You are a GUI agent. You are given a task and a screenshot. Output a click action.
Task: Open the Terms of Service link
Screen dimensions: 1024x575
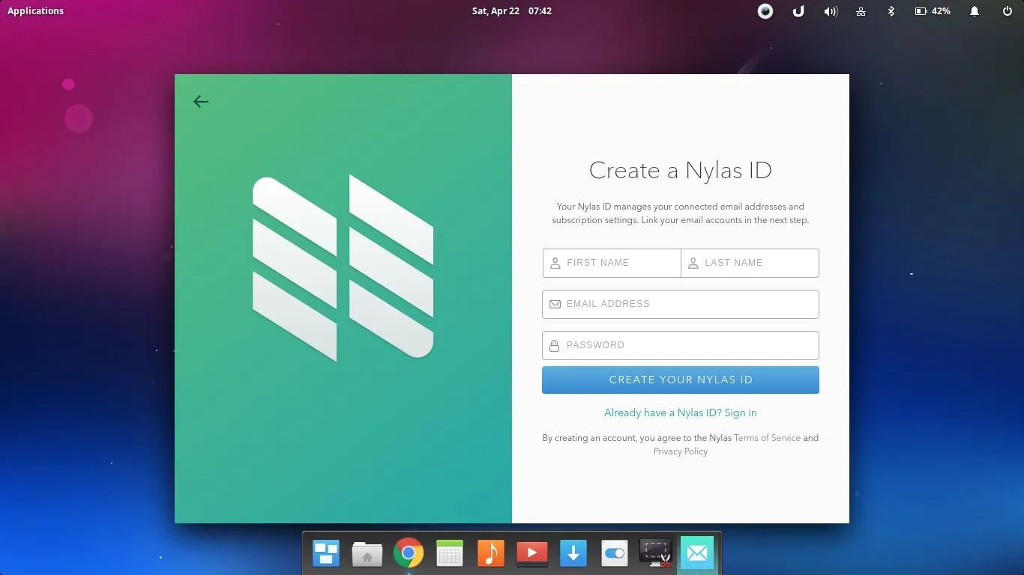pos(768,438)
